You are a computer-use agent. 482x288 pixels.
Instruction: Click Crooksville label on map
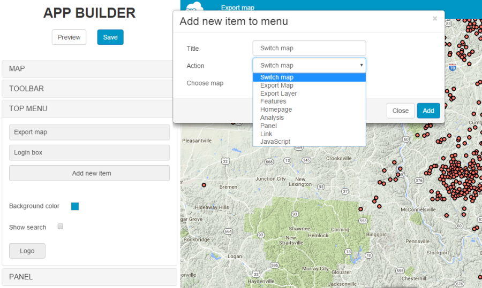click(x=339, y=158)
